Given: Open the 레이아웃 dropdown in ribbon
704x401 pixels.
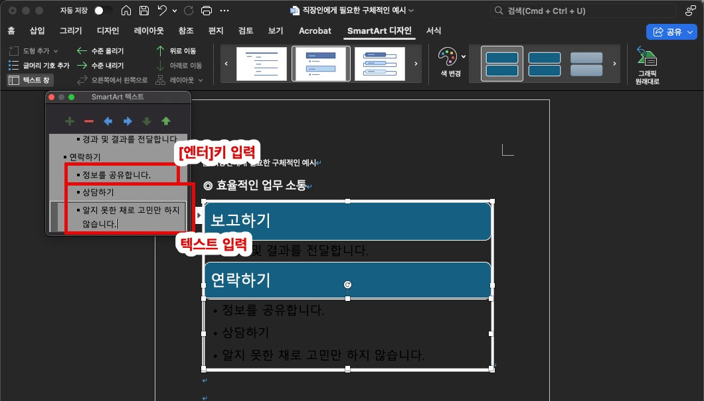Looking at the screenshot, I should coord(179,80).
